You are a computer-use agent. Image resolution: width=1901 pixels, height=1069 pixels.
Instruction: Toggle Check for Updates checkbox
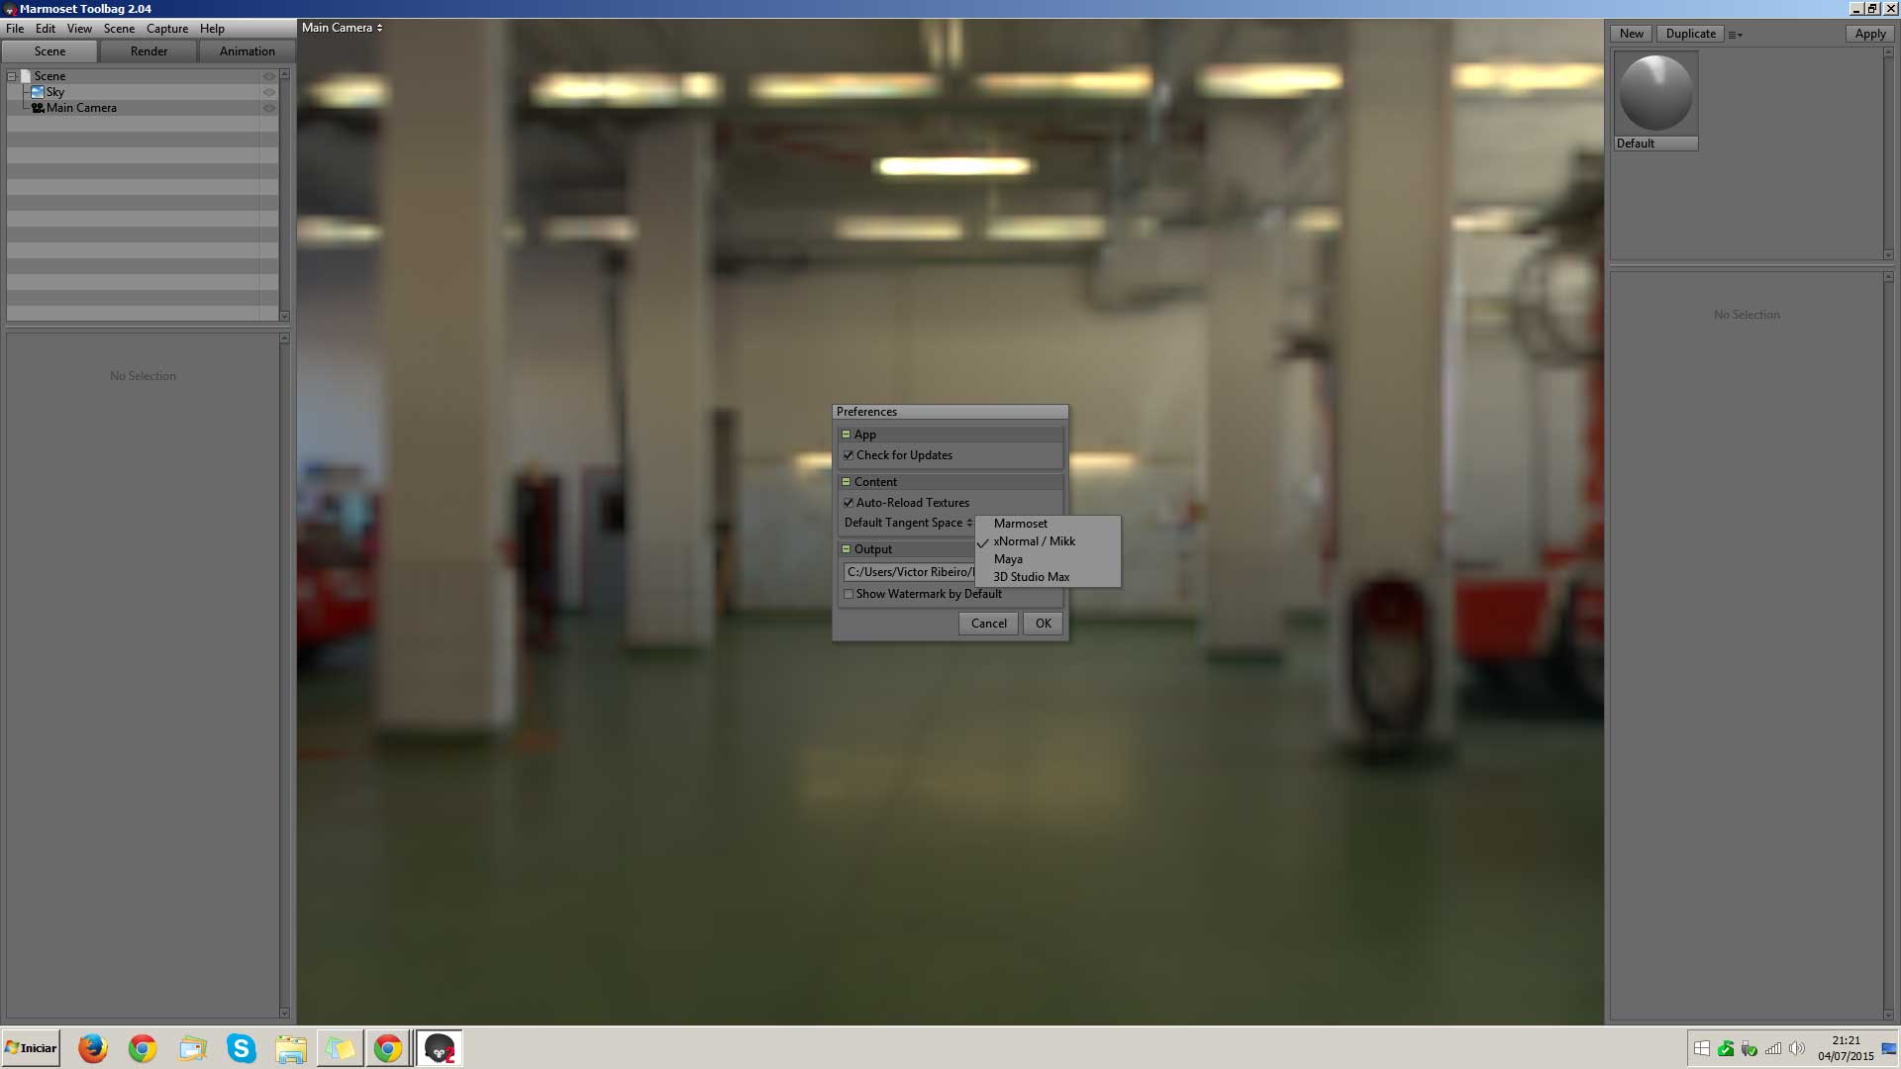click(849, 455)
